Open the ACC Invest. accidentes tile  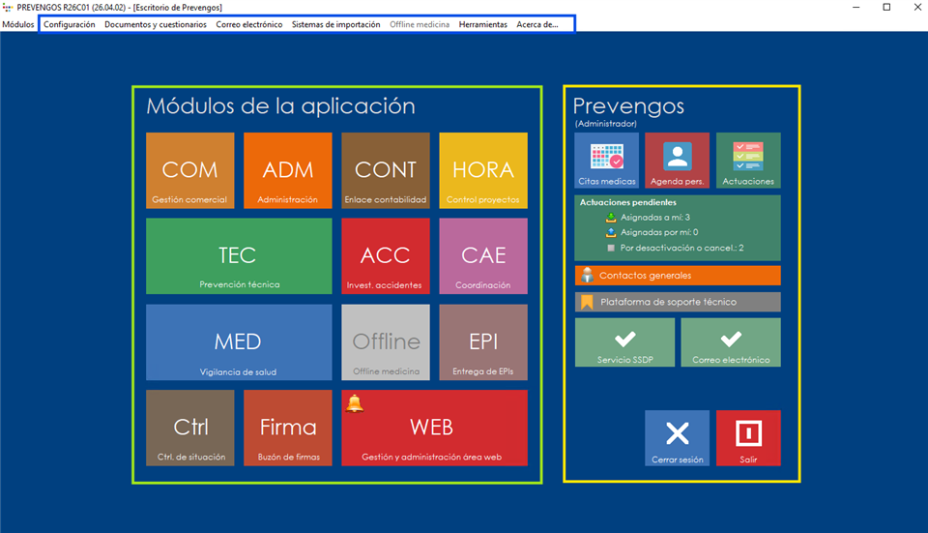(x=386, y=255)
